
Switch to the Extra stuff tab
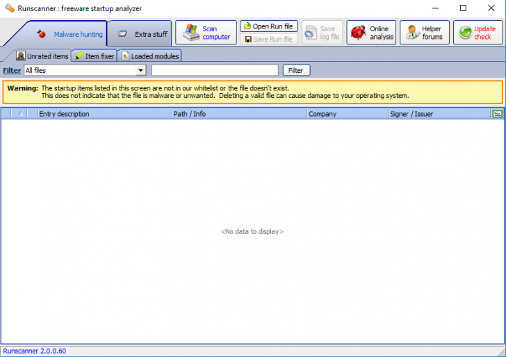[x=140, y=34]
